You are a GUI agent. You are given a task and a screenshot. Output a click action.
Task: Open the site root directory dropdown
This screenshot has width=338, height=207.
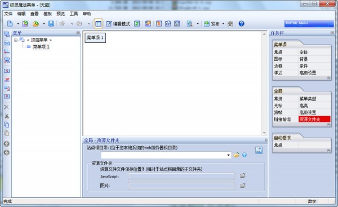(228, 155)
